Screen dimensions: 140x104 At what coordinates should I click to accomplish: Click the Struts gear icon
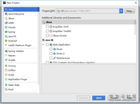[x=54, y=49]
